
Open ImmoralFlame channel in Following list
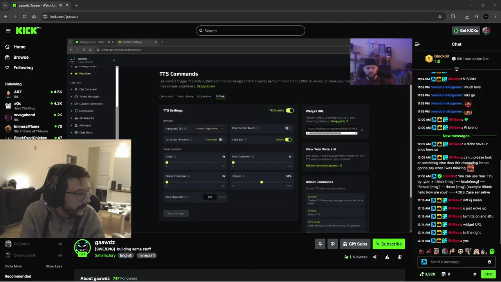(x=33, y=129)
